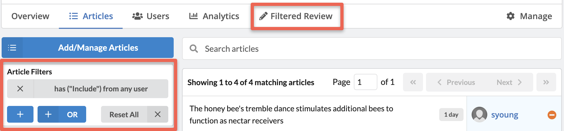This screenshot has height=131, width=564.
Task: Go to the Next page
Action: point(509,82)
